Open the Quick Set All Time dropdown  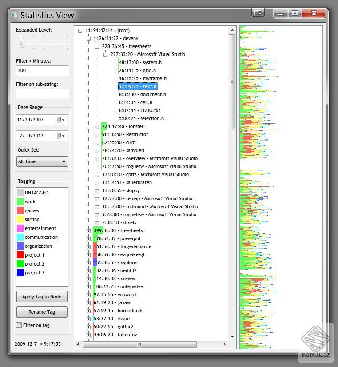(x=42, y=161)
